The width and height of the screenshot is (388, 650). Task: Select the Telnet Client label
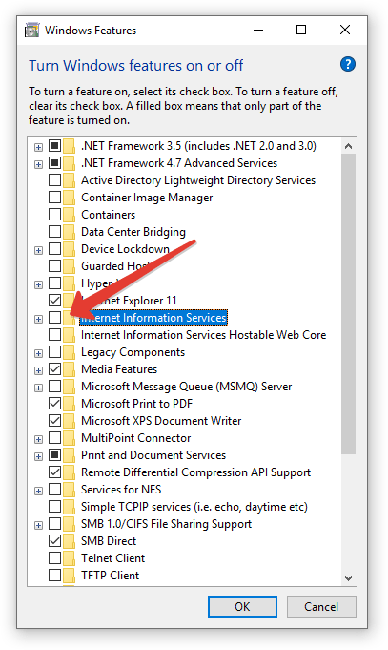tap(113, 558)
